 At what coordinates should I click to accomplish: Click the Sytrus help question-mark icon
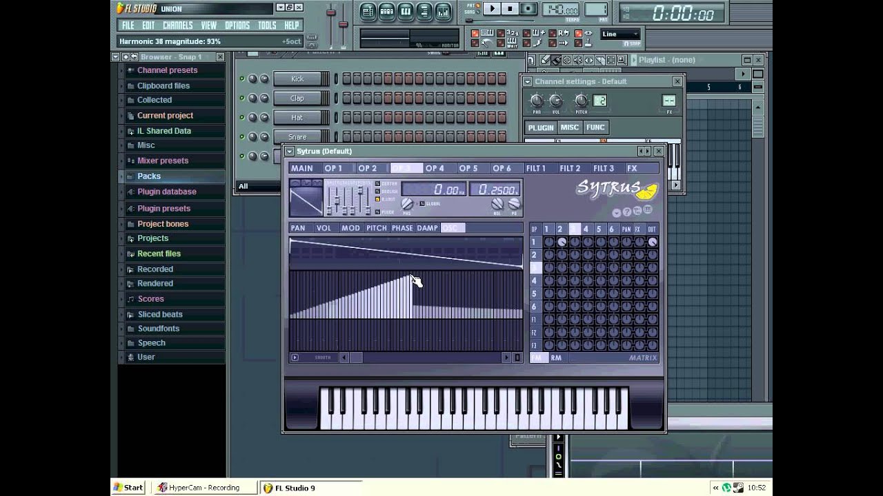click(627, 211)
